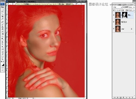Open the new adjustment layer menu
136x99 pixels.
coord(123,97)
